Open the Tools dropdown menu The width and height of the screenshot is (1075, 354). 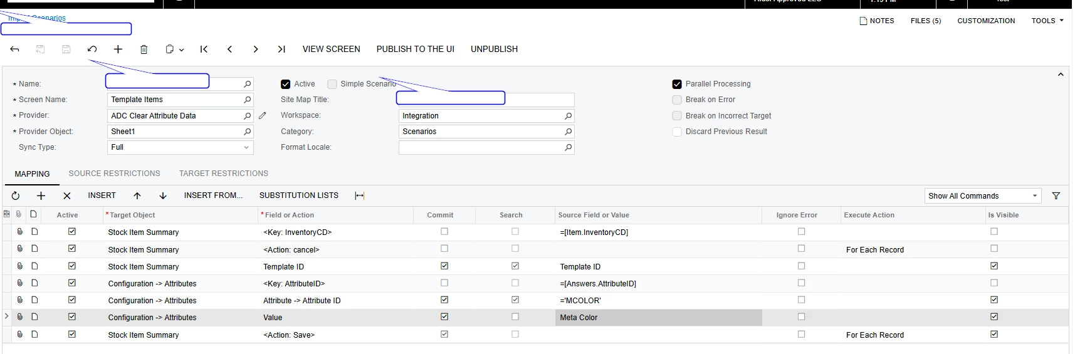click(x=1047, y=21)
